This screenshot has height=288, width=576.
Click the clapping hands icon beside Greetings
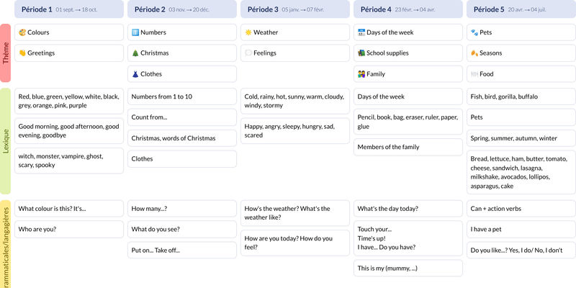22,53
